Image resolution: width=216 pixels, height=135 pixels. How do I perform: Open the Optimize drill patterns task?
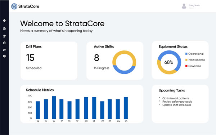pyautogui.click(x=176, y=98)
